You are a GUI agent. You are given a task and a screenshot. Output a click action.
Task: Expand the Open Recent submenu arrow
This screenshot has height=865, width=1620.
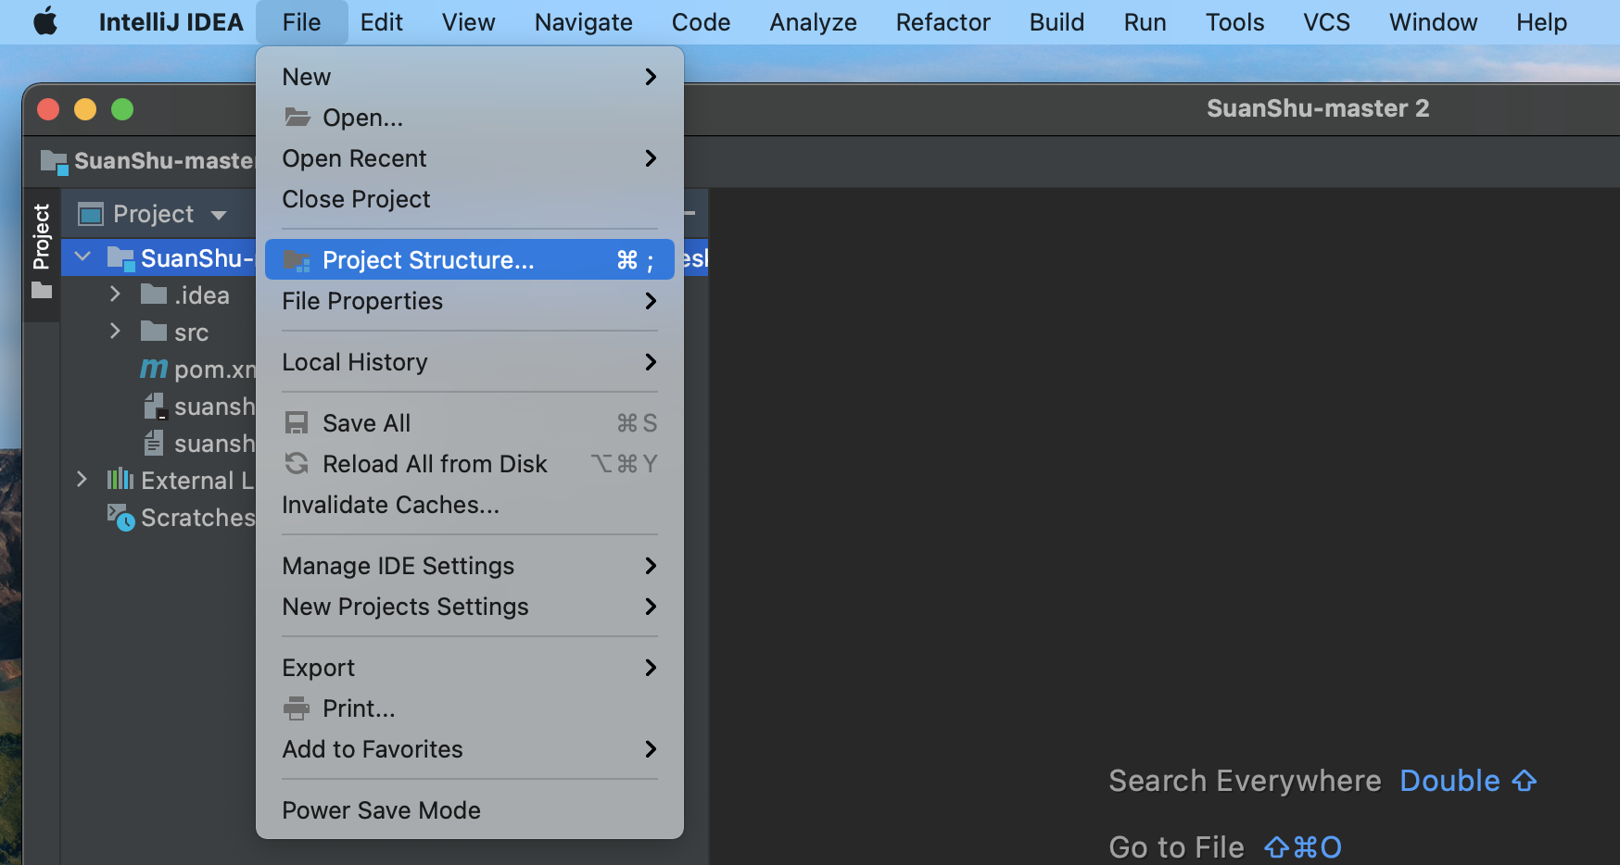651,158
